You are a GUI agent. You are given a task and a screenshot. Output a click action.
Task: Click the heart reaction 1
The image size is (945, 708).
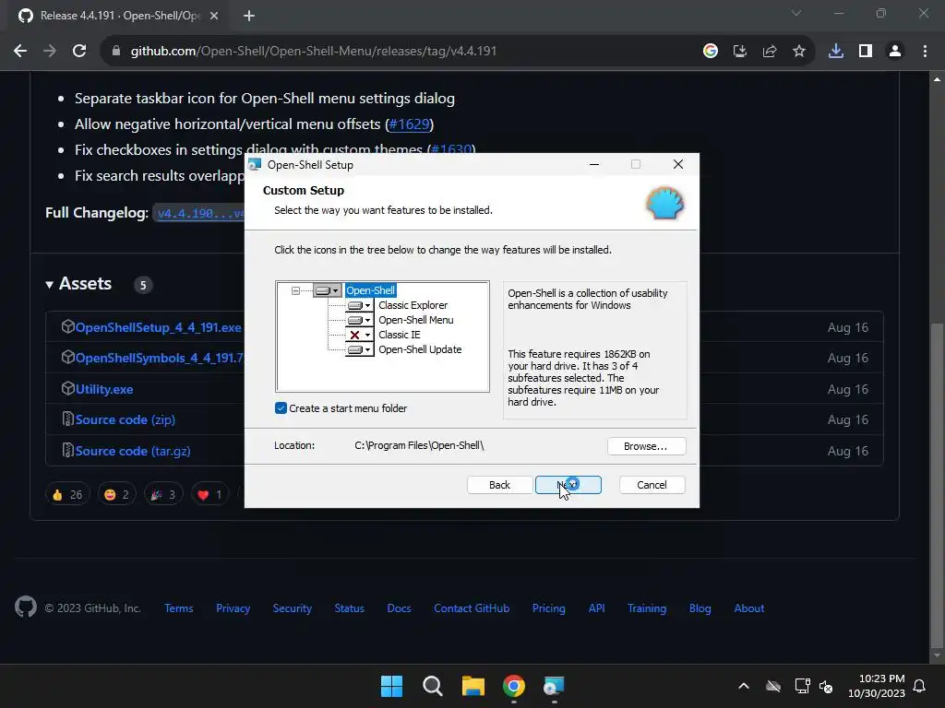(x=209, y=495)
